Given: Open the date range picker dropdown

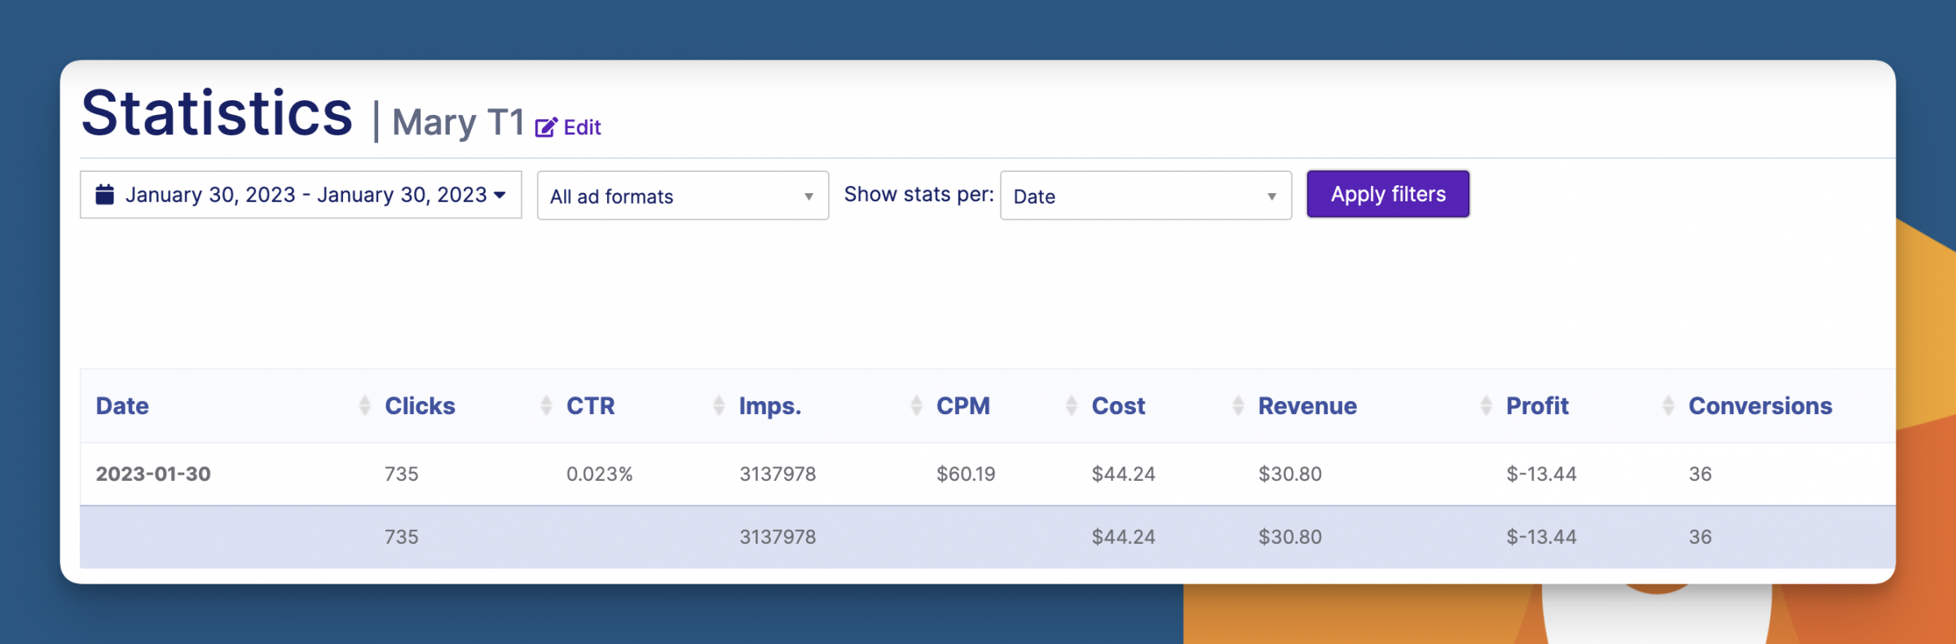Looking at the screenshot, I should click(301, 195).
